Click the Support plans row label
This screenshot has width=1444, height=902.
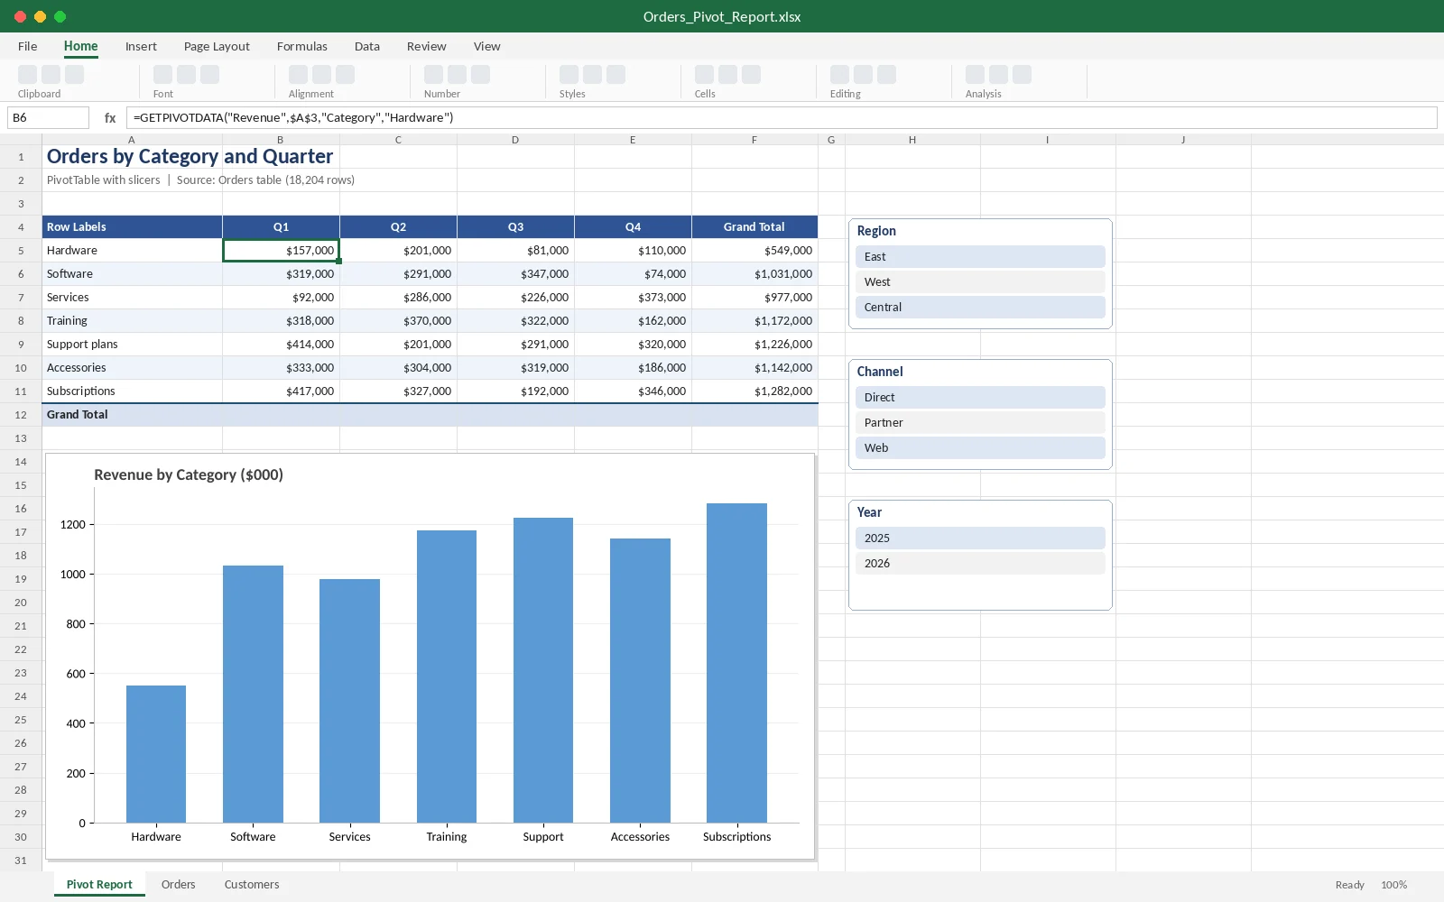pos(132,345)
